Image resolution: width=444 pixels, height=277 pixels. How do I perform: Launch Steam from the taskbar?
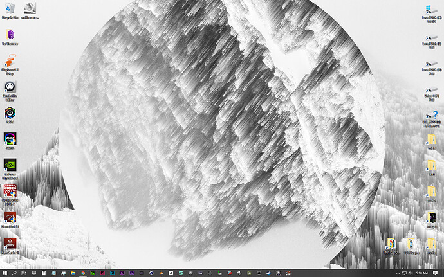point(268,273)
